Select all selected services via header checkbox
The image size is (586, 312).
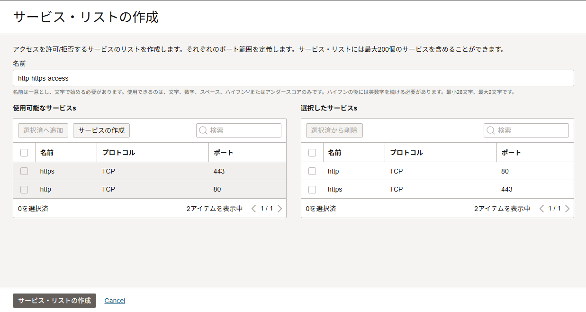point(312,153)
